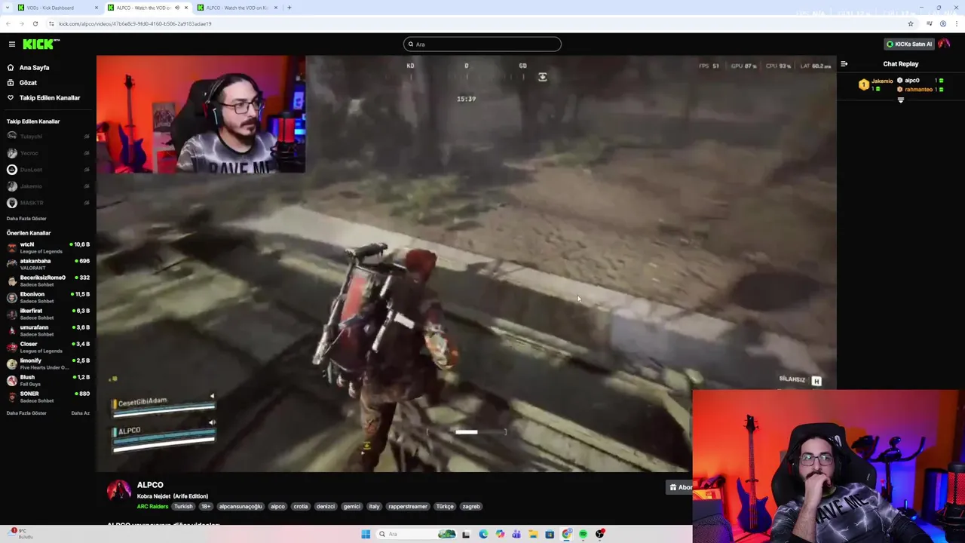965x543 pixels.
Task: Open Takip Edilen Kanallar page
Action: pyautogui.click(x=50, y=98)
